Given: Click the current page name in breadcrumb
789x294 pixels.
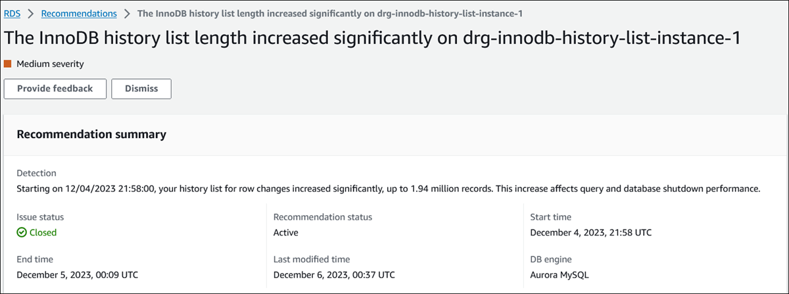Looking at the screenshot, I should tap(329, 13).
